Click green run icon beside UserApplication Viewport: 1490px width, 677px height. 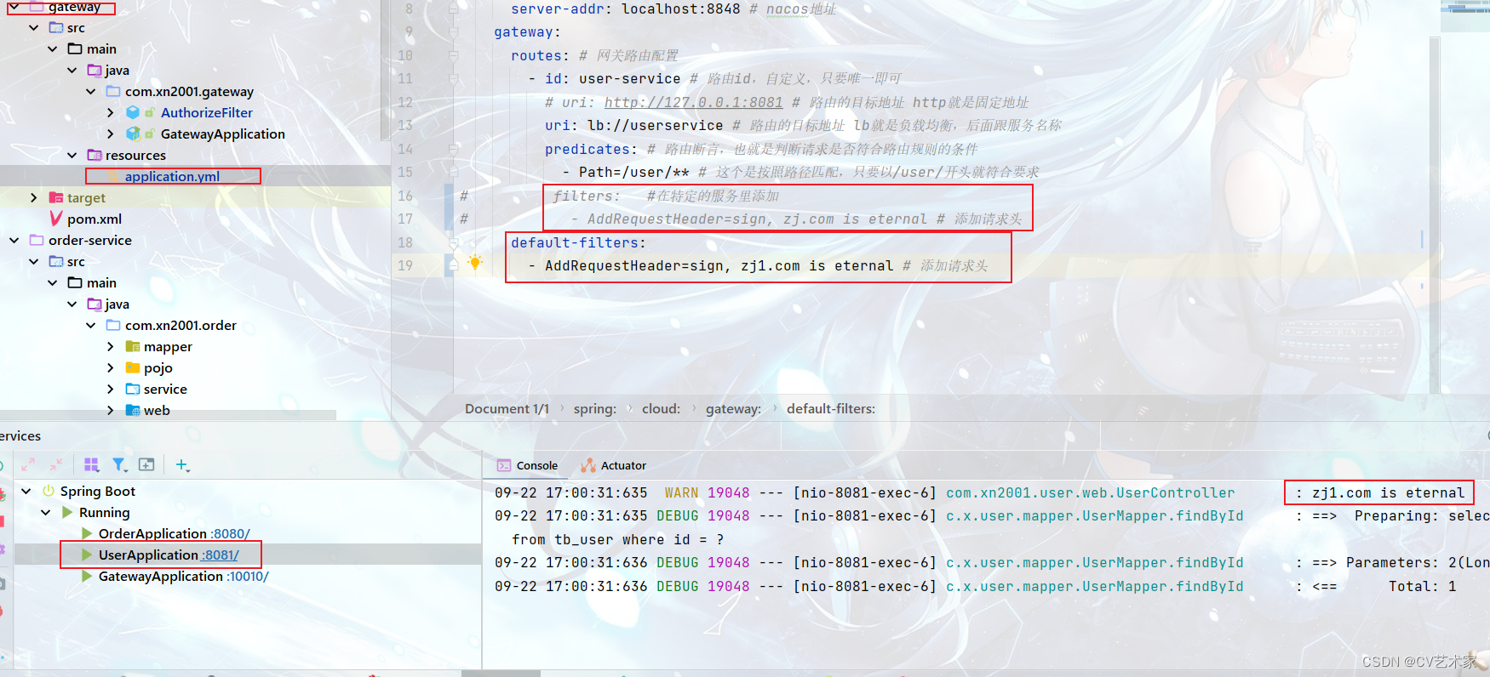tap(87, 555)
